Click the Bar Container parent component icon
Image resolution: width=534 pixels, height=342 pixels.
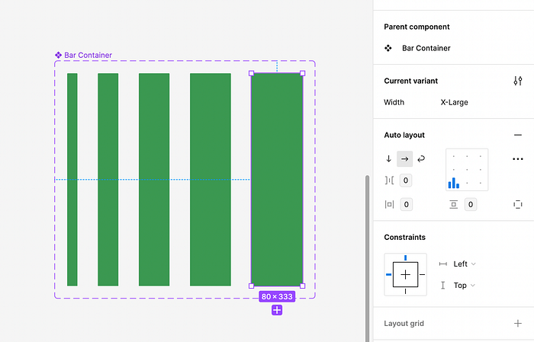388,48
